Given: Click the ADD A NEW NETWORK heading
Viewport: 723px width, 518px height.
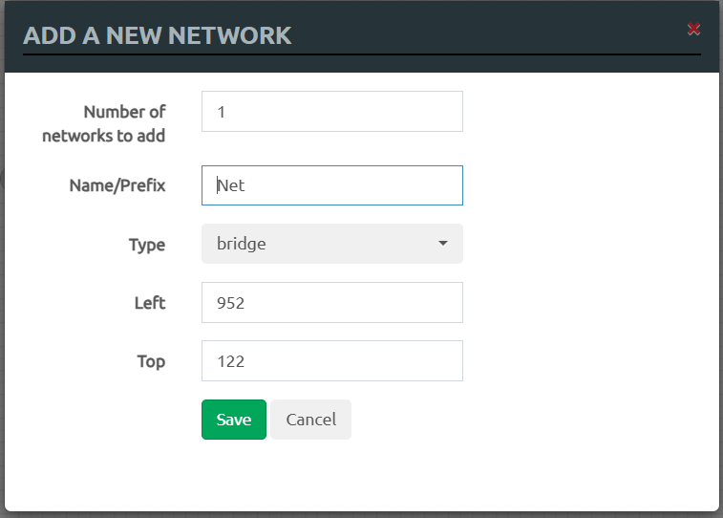Looking at the screenshot, I should pyautogui.click(x=158, y=35).
